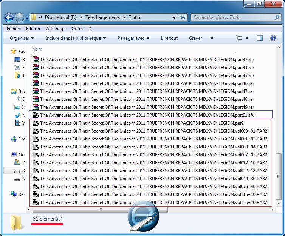
Task: Select the vol012+10.PAR2 file
Action: tap(150, 163)
